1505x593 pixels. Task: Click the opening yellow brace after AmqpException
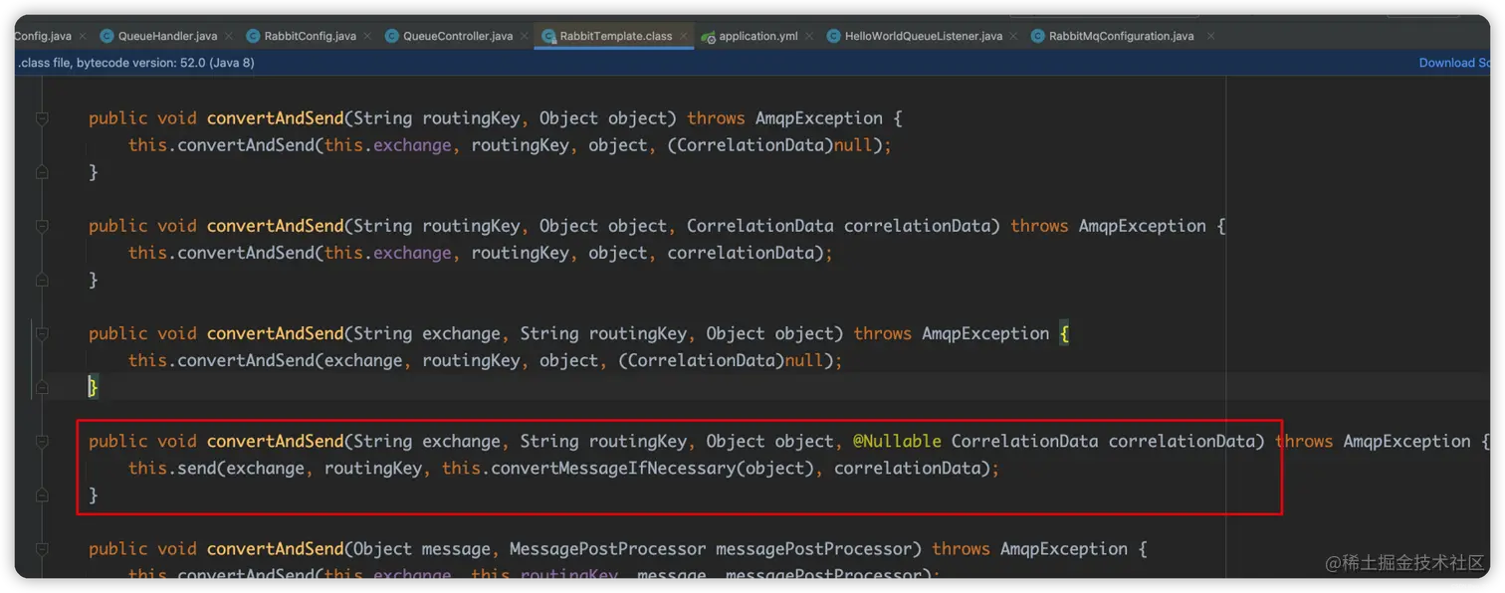(x=1064, y=333)
